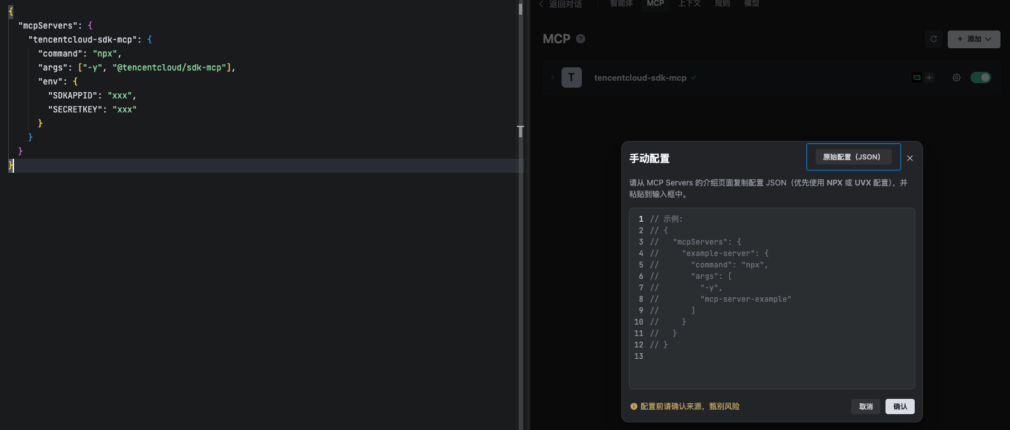Screen dimensions: 1010x430
Task: Click the T avatar of tencentcloud-sdk-mcp
Action: point(571,77)
